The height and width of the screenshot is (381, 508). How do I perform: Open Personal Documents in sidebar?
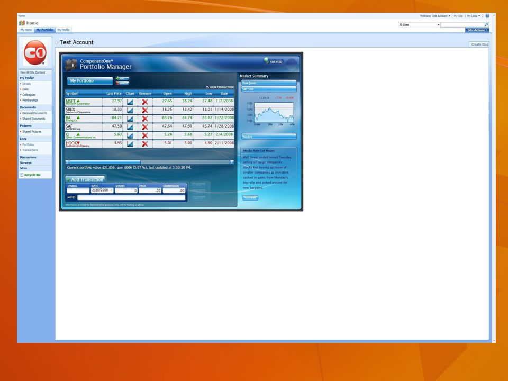[x=34, y=113]
